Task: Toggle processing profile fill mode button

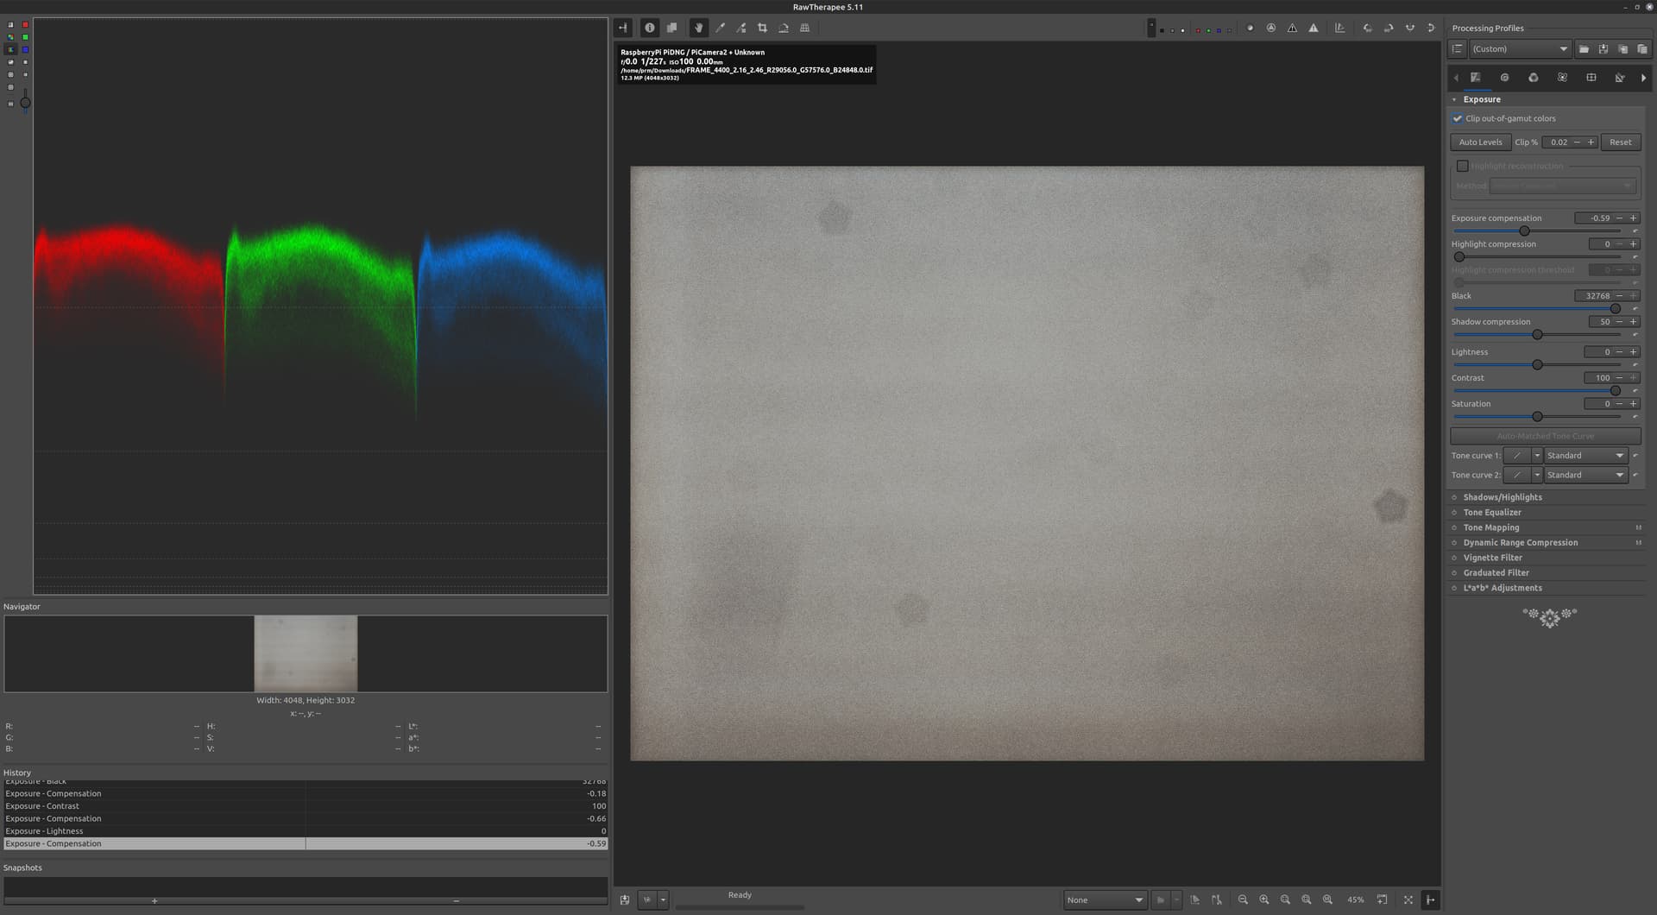Action: [1458, 49]
